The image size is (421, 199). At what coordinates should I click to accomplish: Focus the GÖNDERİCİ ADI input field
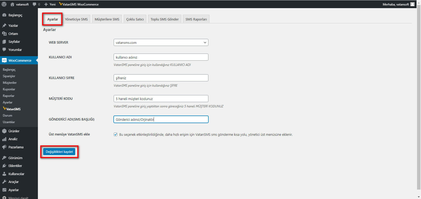(x=161, y=119)
